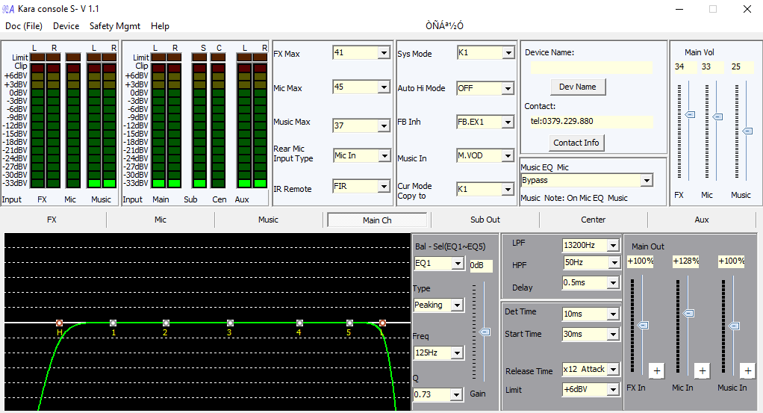Click the Device Name input field

pos(591,68)
